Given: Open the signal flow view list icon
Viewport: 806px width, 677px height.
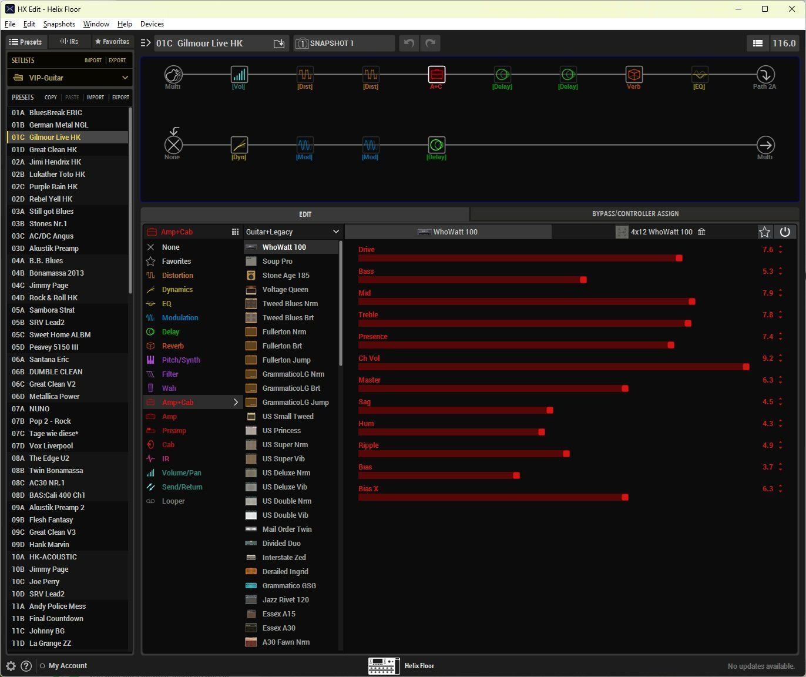Looking at the screenshot, I should [758, 43].
